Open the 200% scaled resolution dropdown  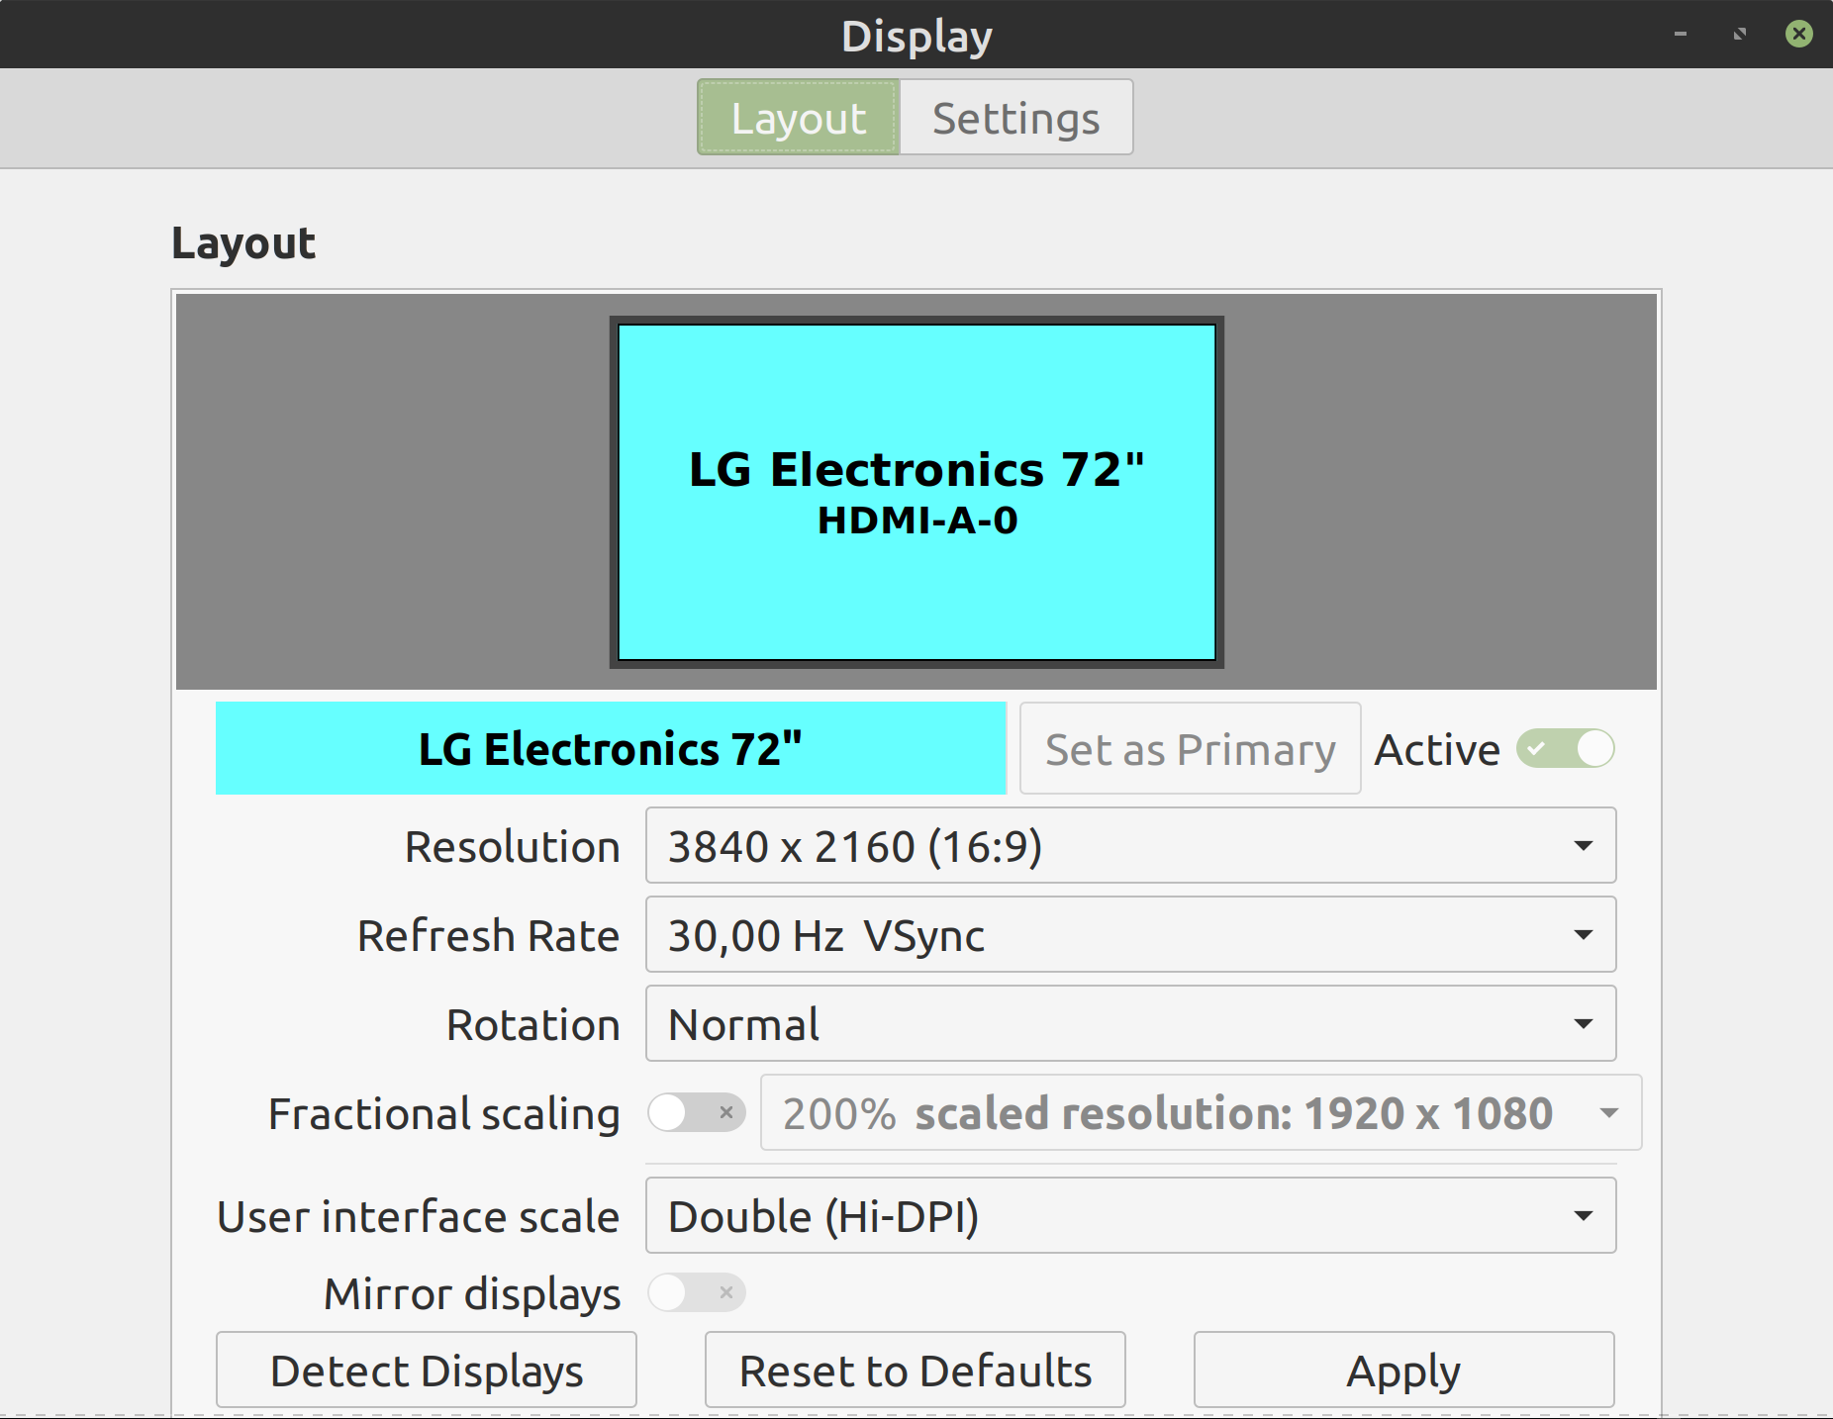1201,1113
